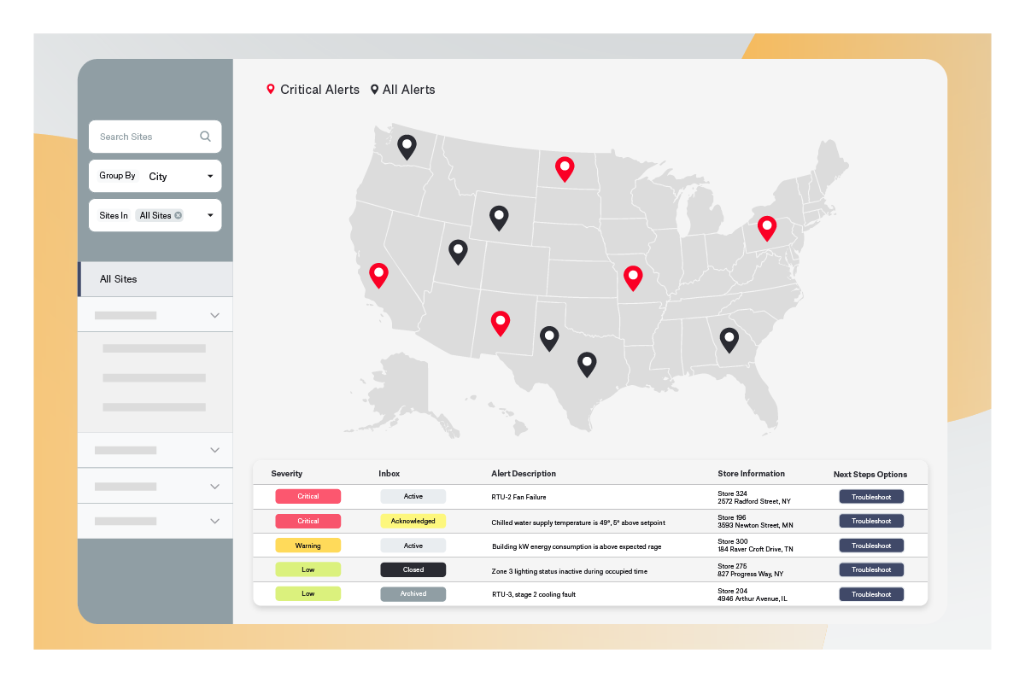Open the Acknowledged inbox status badge
Image resolution: width=1025 pixels, height=683 pixels.
coord(413,521)
